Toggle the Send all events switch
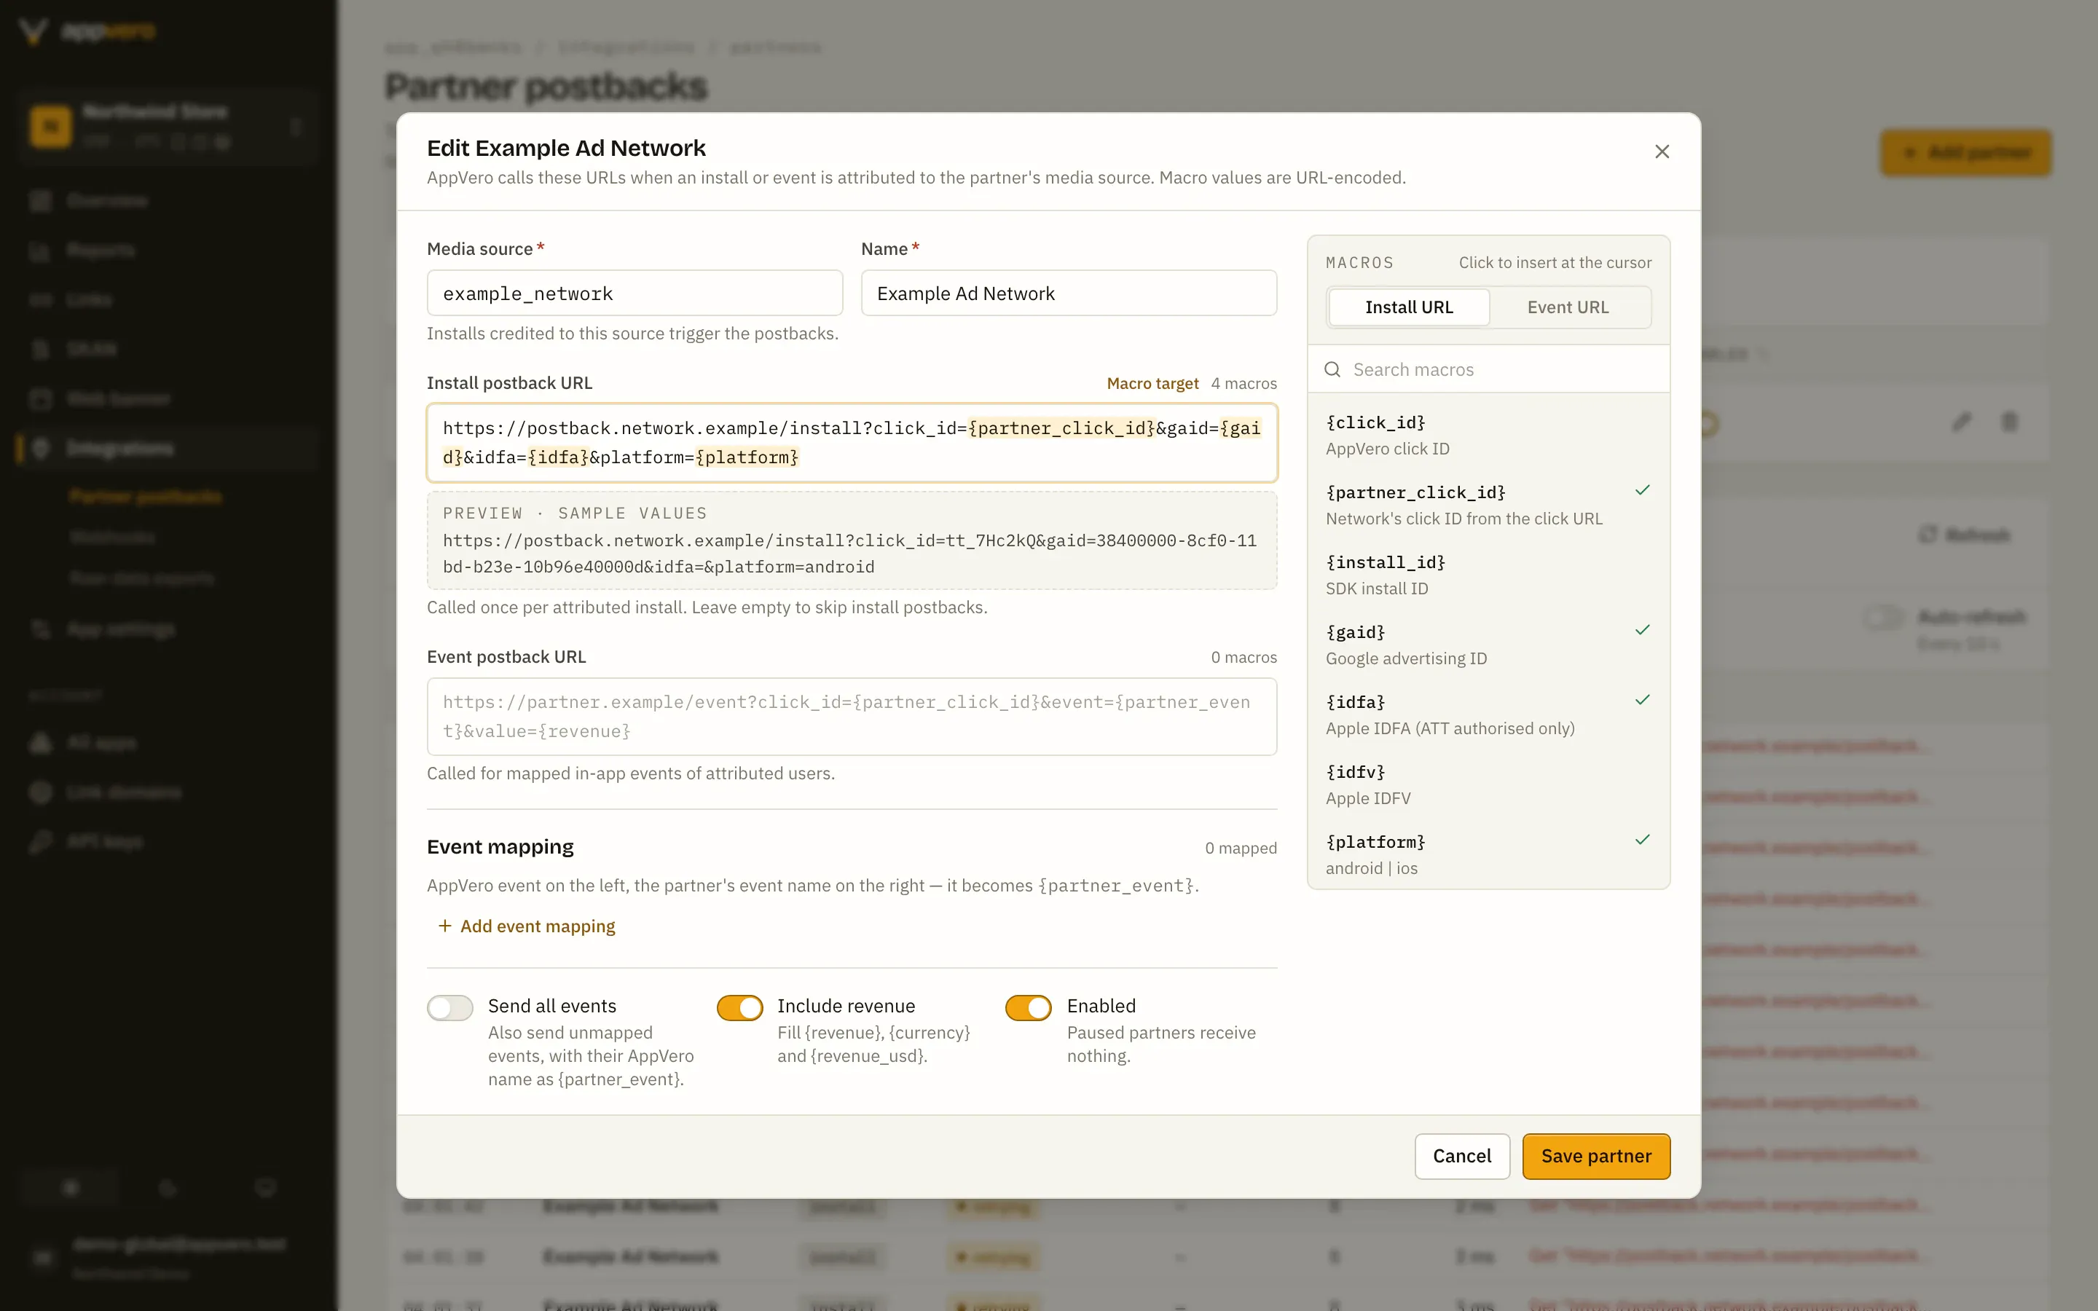 coord(450,1007)
